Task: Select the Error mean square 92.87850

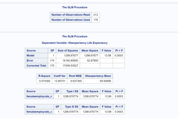Action: click(x=93, y=61)
